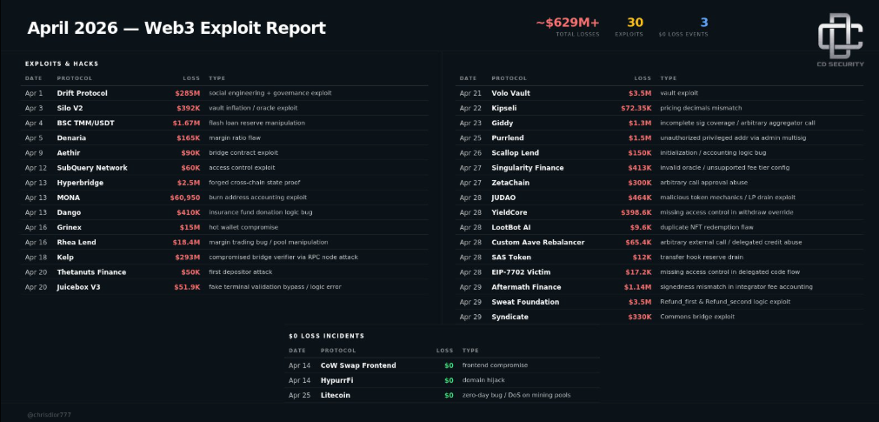The height and width of the screenshot is (422, 879).
Task: Select the ~$629M+ total losses figure
Action: (x=568, y=23)
